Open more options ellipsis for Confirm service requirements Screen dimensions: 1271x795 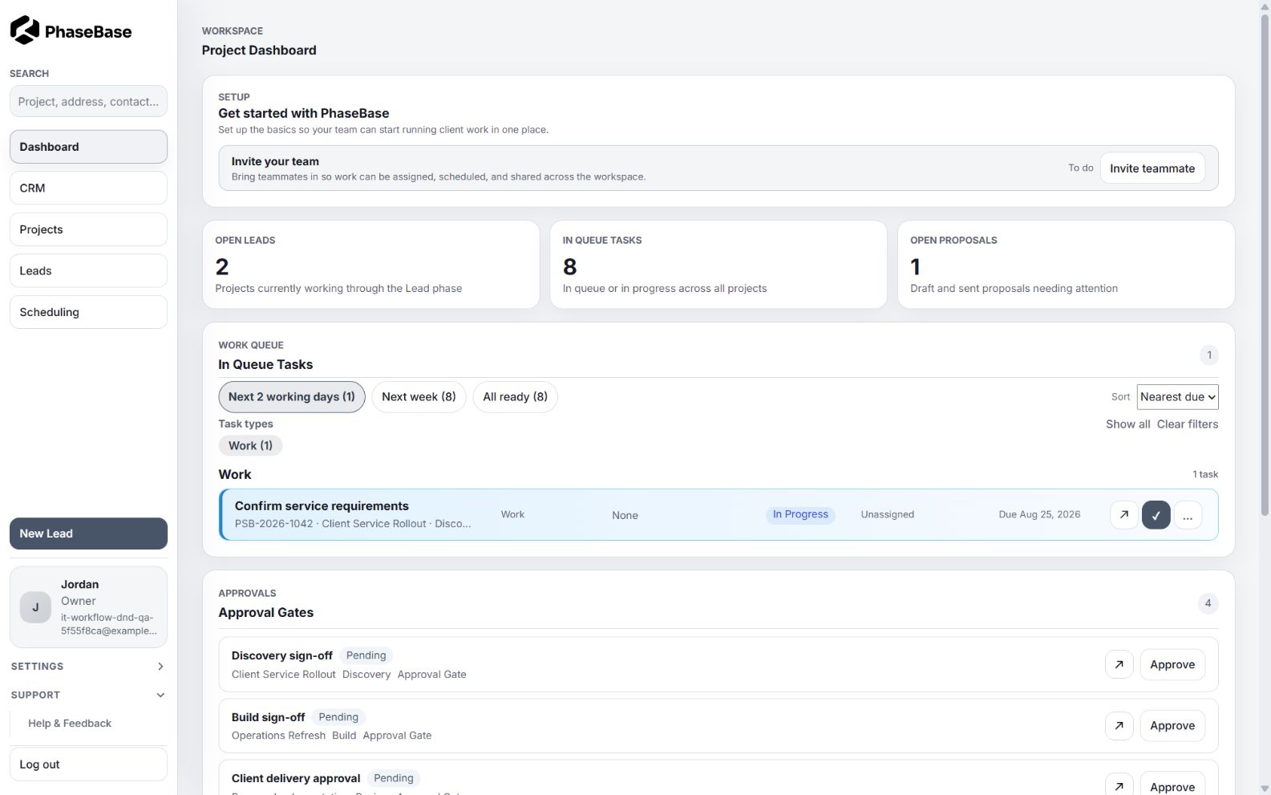coord(1188,515)
